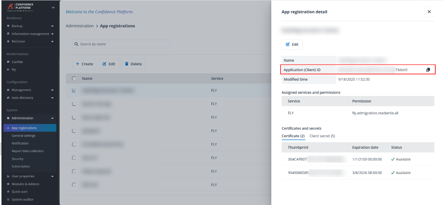The width and height of the screenshot is (443, 205).
Task: Collapse the Administration section arrow
Action: click(52, 118)
